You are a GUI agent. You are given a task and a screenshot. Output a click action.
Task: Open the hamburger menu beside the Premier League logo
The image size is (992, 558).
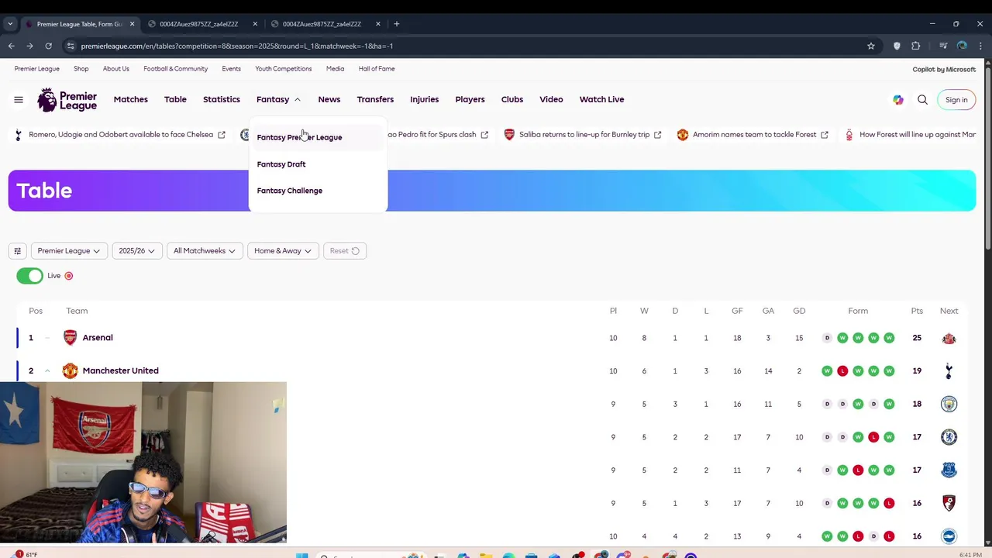pos(19,99)
